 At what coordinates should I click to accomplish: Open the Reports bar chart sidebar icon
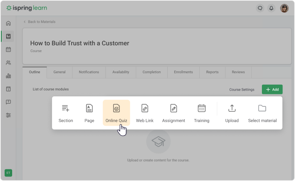[x=8, y=76]
